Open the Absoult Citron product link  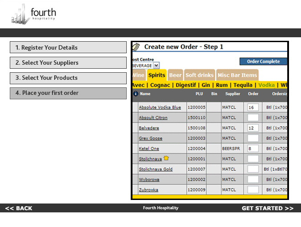[x=153, y=117]
